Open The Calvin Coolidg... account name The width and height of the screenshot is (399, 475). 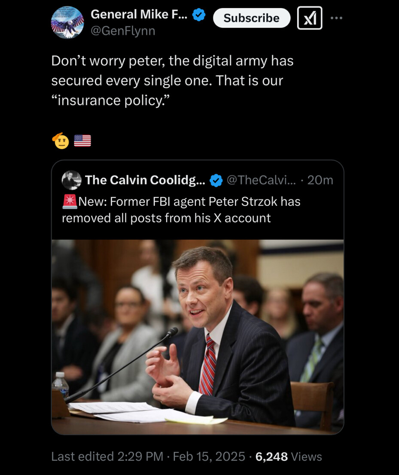[x=145, y=180]
